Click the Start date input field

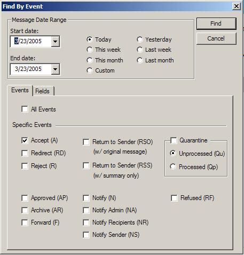(30, 42)
